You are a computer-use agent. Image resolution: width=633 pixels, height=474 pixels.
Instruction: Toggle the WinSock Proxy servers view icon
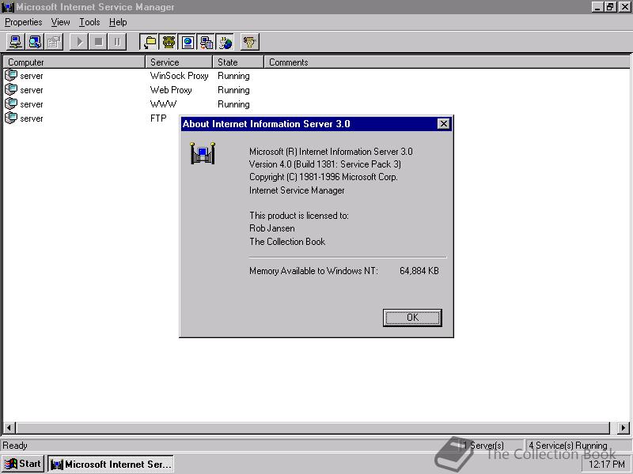[x=207, y=42]
